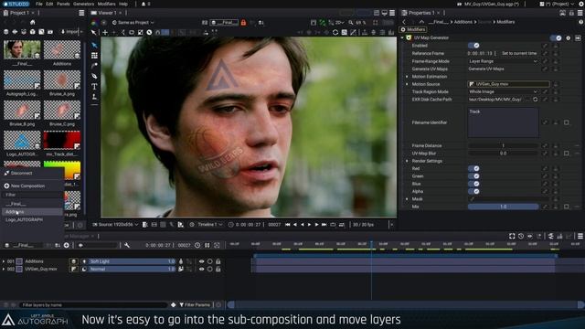Screen dimensions: 585x329
Task: Open the Project panel hamburger menu
Action: [81, 13]
